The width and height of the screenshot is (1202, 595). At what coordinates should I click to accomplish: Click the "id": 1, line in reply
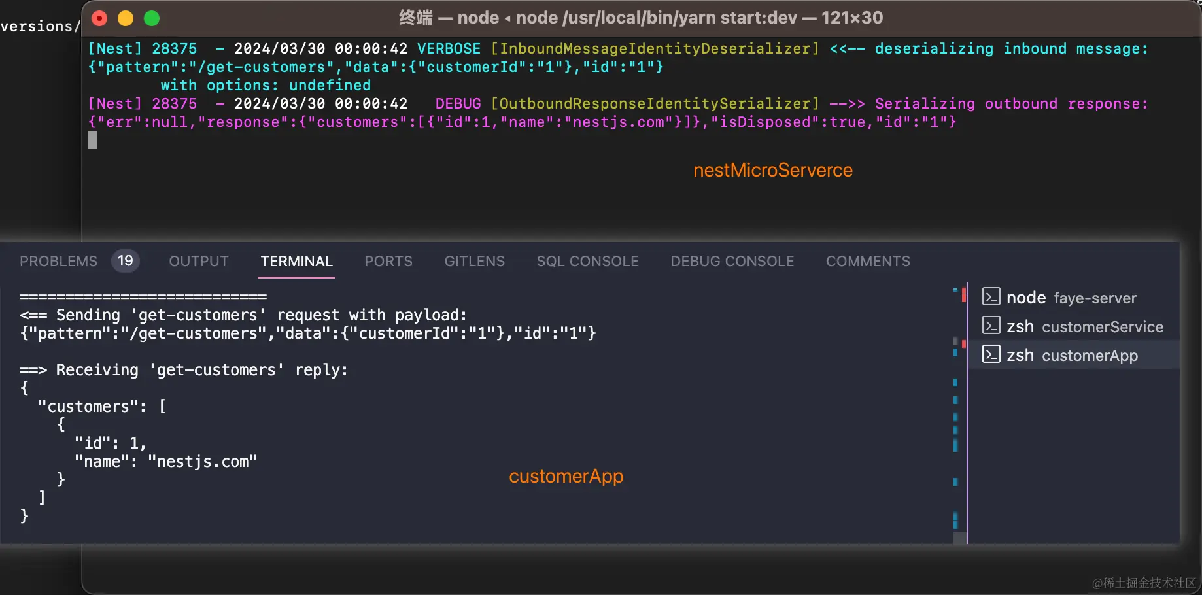(110, 443)
